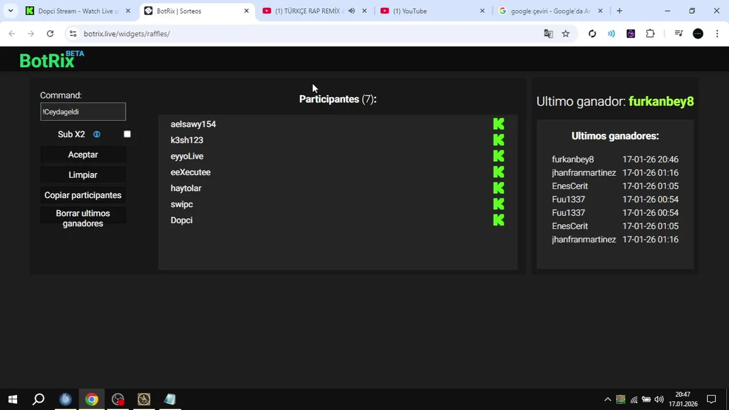This screenshot has height=410, width=729.
Task: Open the Sub X2 info icon
Action: pyautogui.click(x=96, y=134)
